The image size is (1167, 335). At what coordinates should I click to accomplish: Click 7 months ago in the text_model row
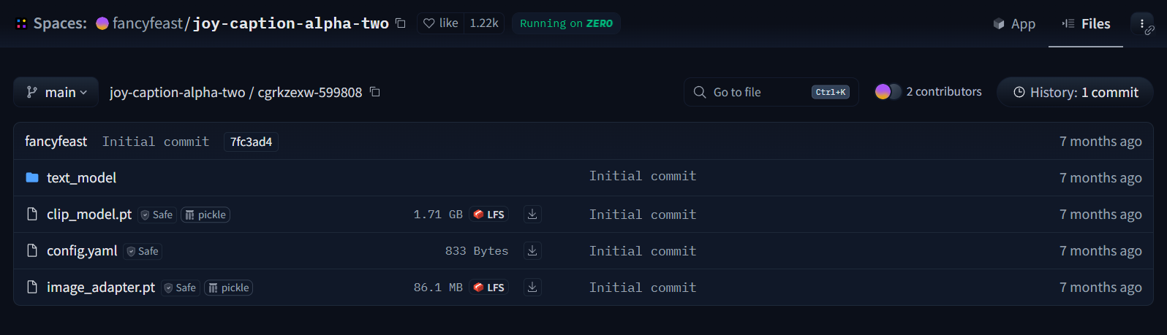click(x=1100, y=178)
